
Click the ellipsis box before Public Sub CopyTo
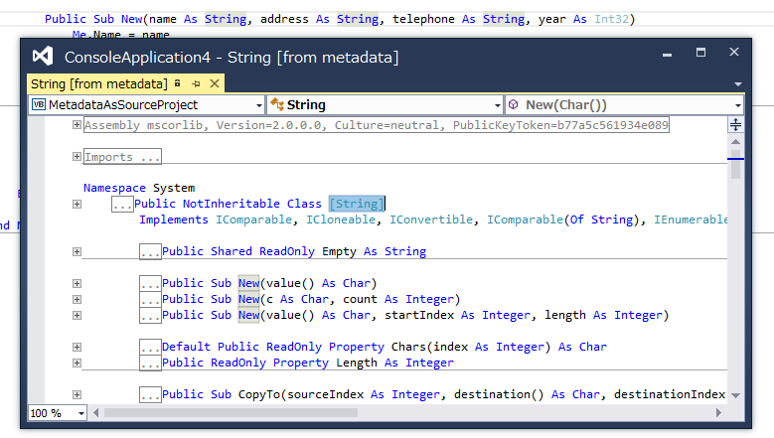tap(150, 394)
